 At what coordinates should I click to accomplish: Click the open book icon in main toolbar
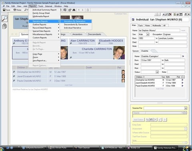pos(65,10)
